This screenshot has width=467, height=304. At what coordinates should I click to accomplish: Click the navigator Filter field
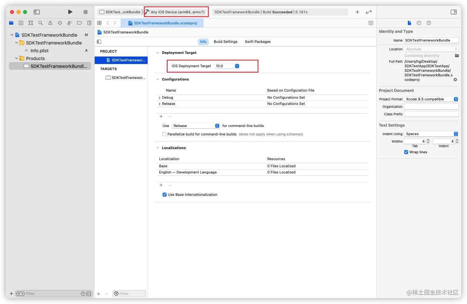(x=54, y=294)
